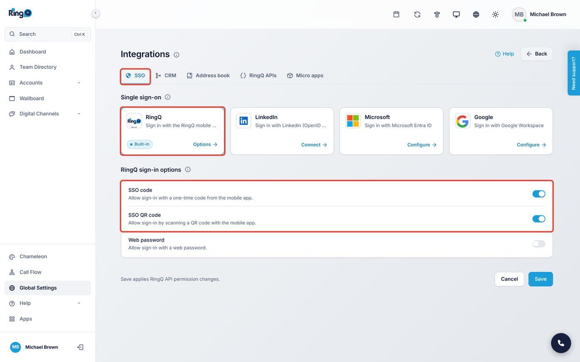Click Configure link on Microsoft card
This screenshot has height=362, width=580.
422,145
